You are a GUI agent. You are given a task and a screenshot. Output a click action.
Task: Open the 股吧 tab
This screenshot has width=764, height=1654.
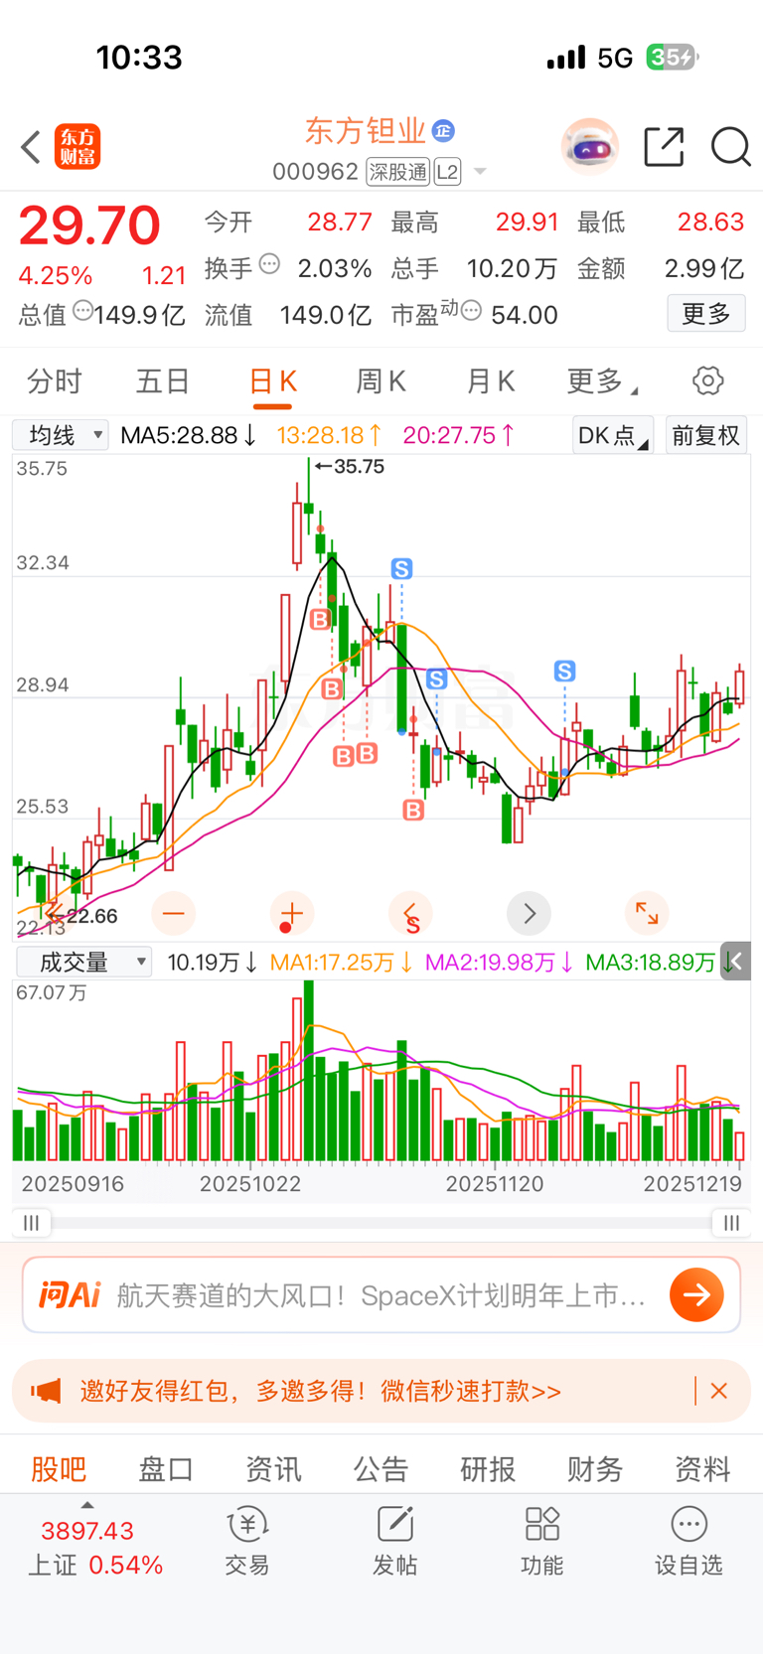pyautogui.click(x=59, y=1468)
